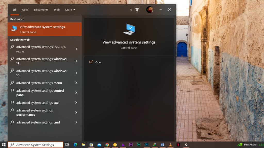Open the yellow circular app icon on taskbar
264x148 pixels.
(115, 145)
